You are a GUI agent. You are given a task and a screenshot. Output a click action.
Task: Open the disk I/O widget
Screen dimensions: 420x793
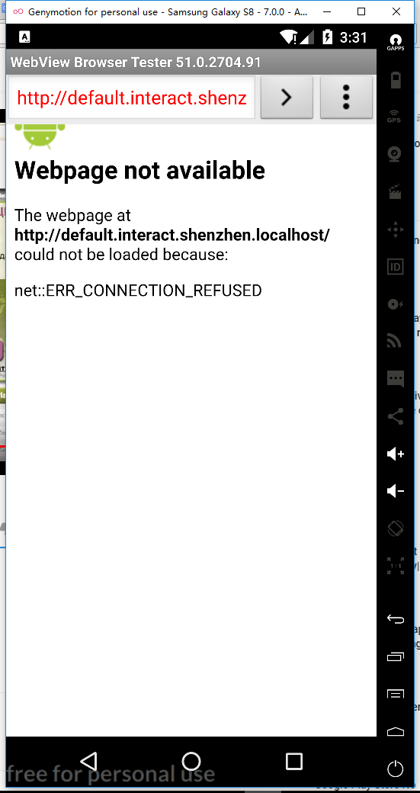pos(396,304)
